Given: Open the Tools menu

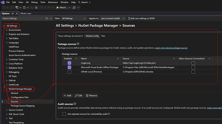Looking at the screenshot, I should [43, 2].
